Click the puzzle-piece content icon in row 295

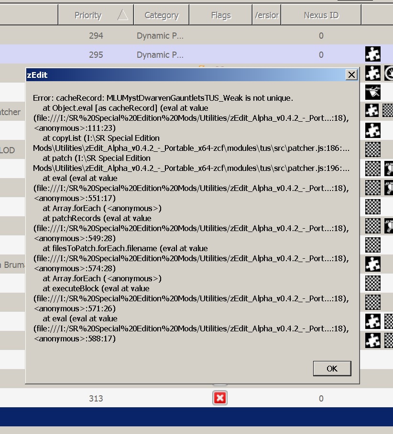[x=373, y=54]
